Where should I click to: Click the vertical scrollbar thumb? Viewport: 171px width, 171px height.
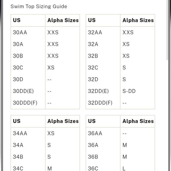point(167,30)
